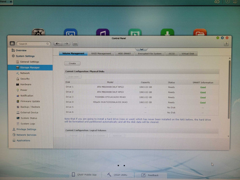Image resolution: width=240 pixels, height=180 pixels.
Task: Select Storage Manager in sidebar
Action: [30, 67]
